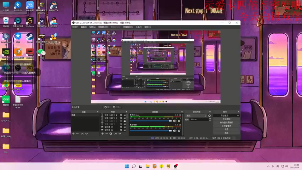The image size is (302, 170).
Task: Toggle visibility of 游戏源 15 source
Action: 121,127
